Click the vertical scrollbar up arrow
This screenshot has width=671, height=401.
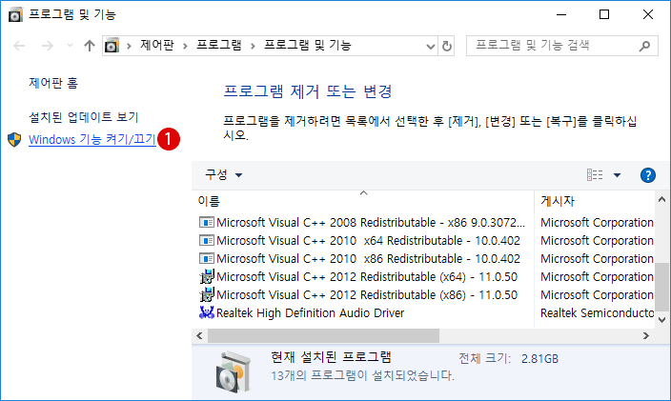click(661, 199)
